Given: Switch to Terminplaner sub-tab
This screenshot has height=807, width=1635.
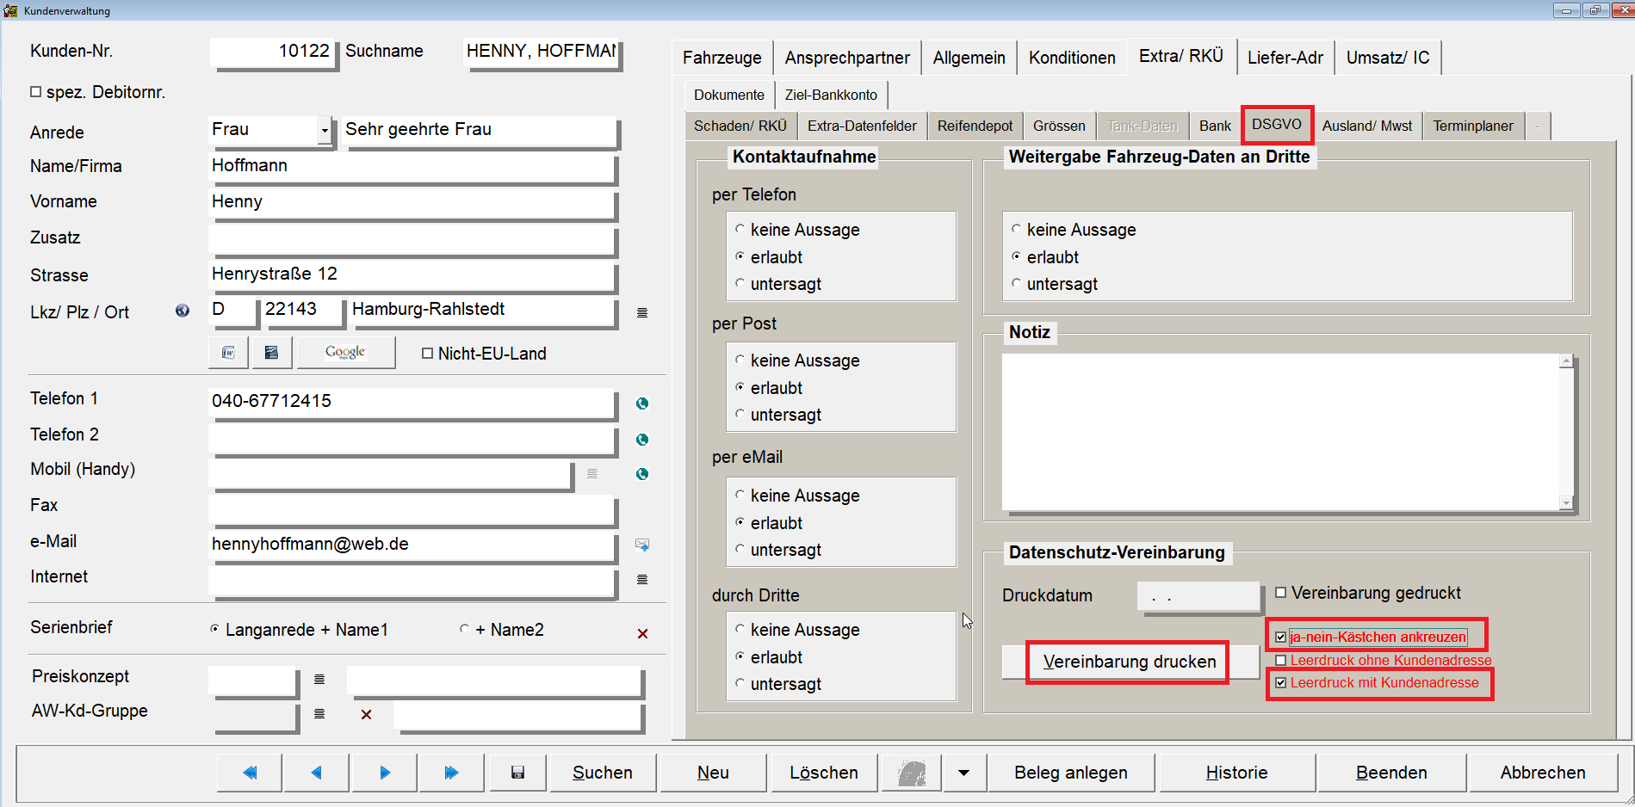Looking at the screenshot, I should pos(1472,126).
